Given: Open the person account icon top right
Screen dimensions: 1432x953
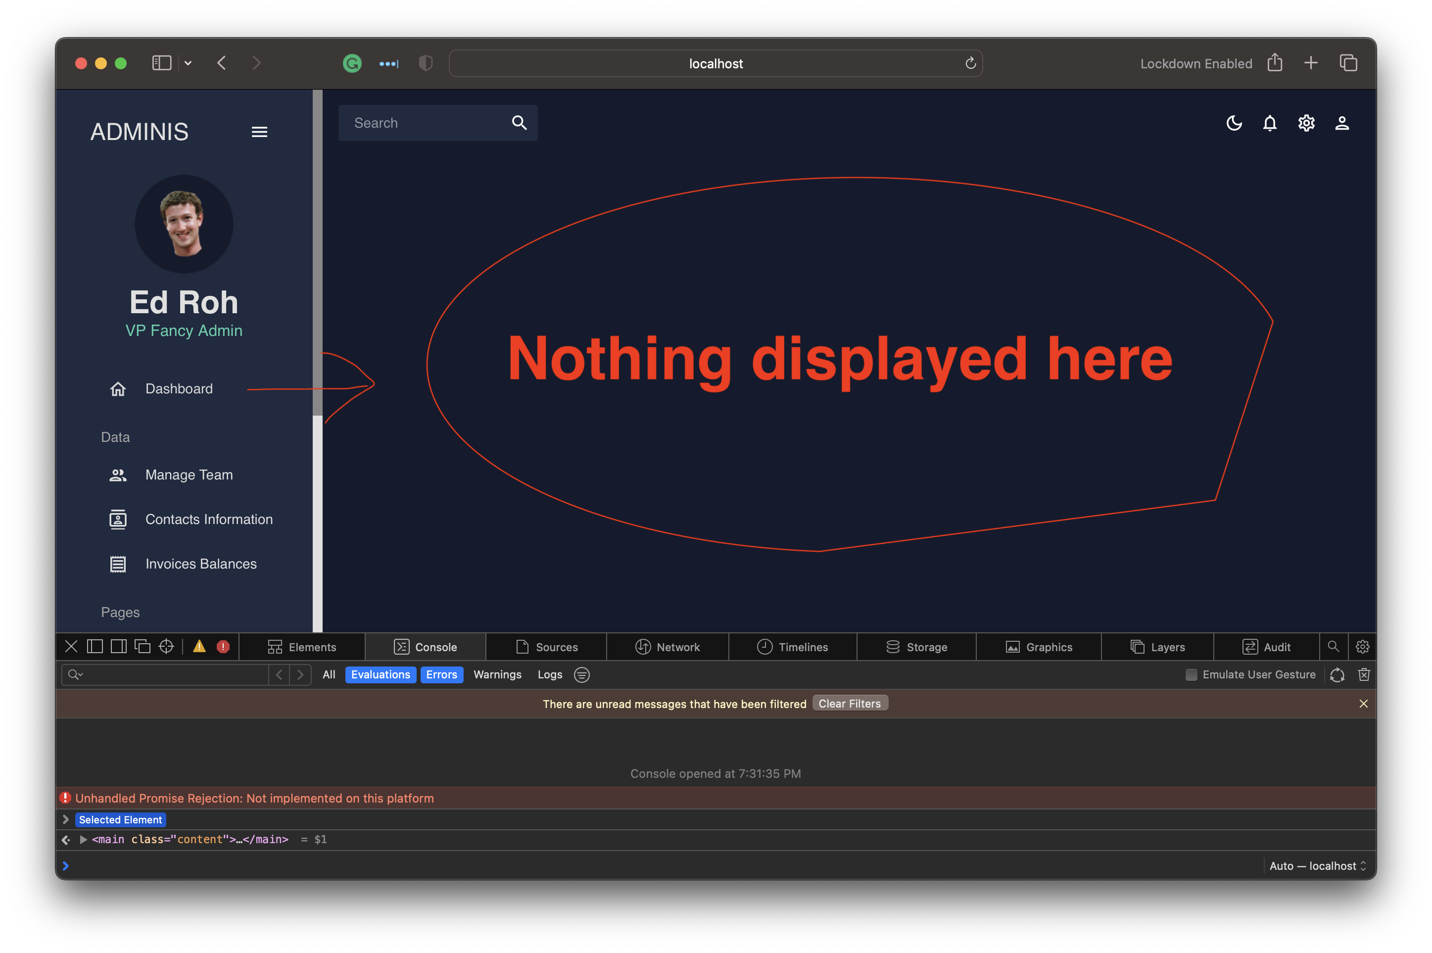Looking at the screenshot, I should click(1341, 123).
